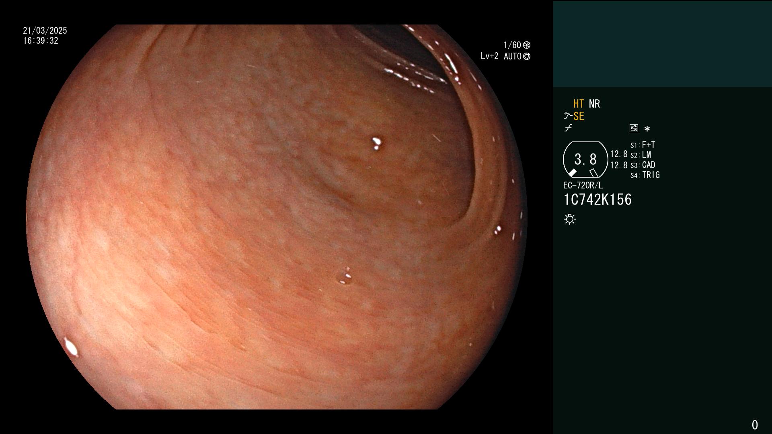Click the 12.8 value beside S3: CAD
772x434 pixels.
619,165
